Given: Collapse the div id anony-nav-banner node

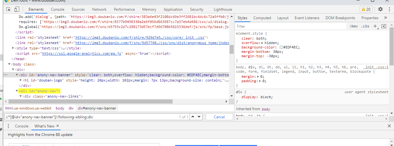Looking at the screenshot, I should click(x=17, y=75).
